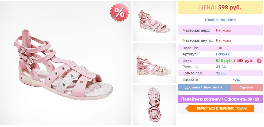Open the first sandal thumbnail, angled view

click(155, 21)
